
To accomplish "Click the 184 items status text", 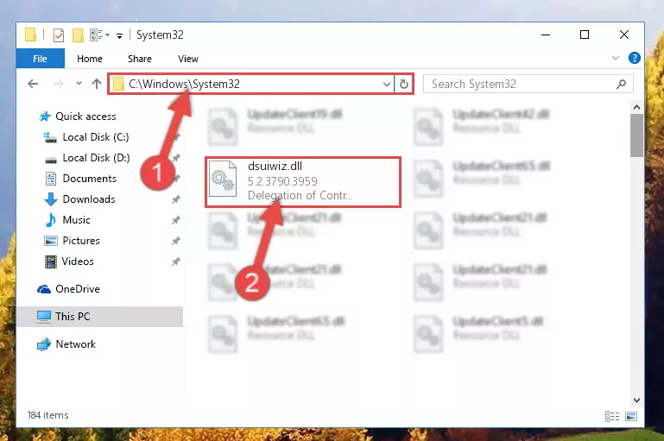I will tap(47, 415).
